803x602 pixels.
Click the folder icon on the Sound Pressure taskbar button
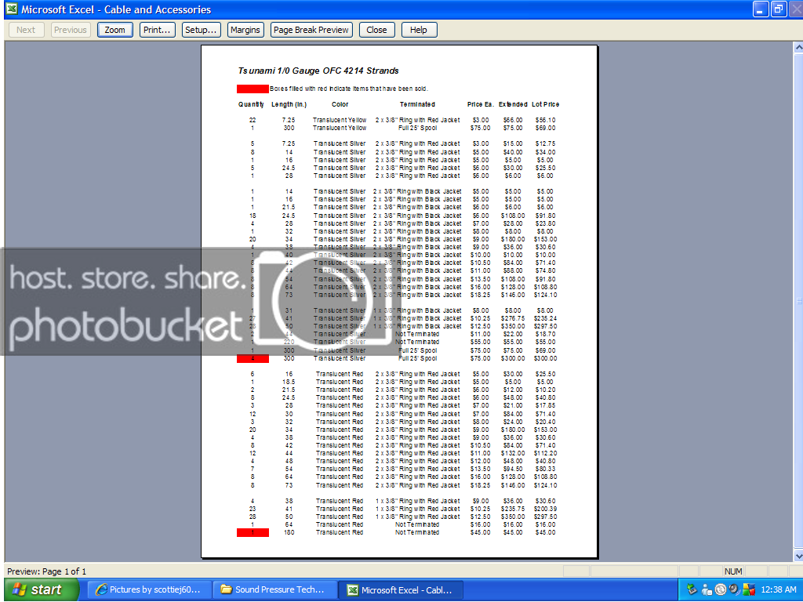pos(227,589)
